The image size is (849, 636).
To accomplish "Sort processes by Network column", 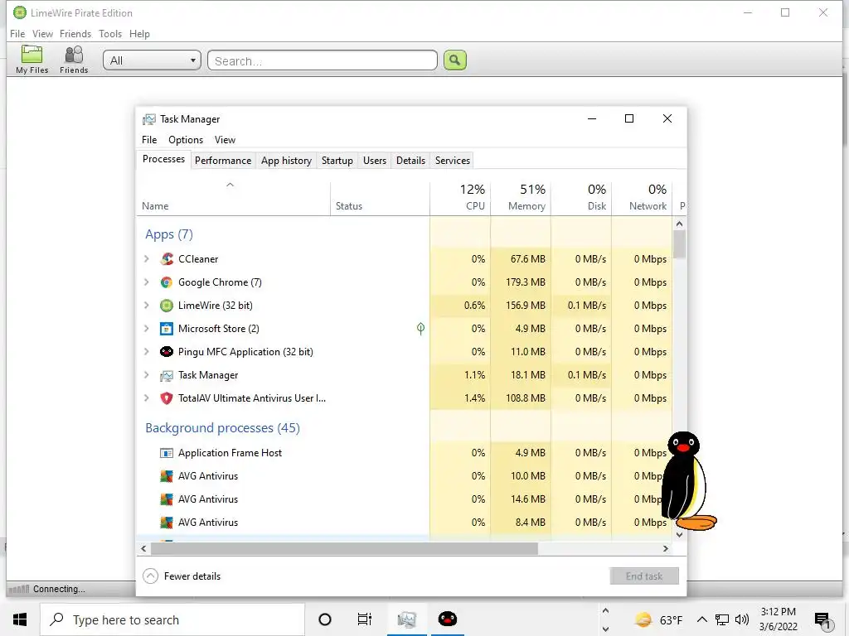I will [x=643, y=197].
